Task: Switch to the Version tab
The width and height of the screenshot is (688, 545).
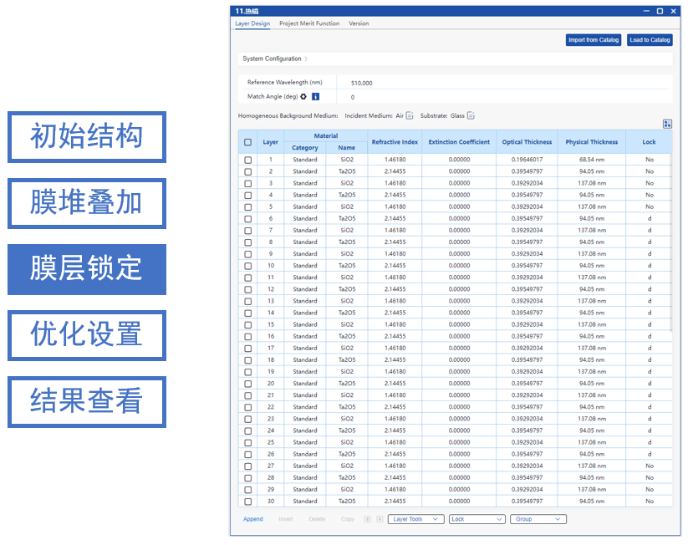Action: coord(359,23)
